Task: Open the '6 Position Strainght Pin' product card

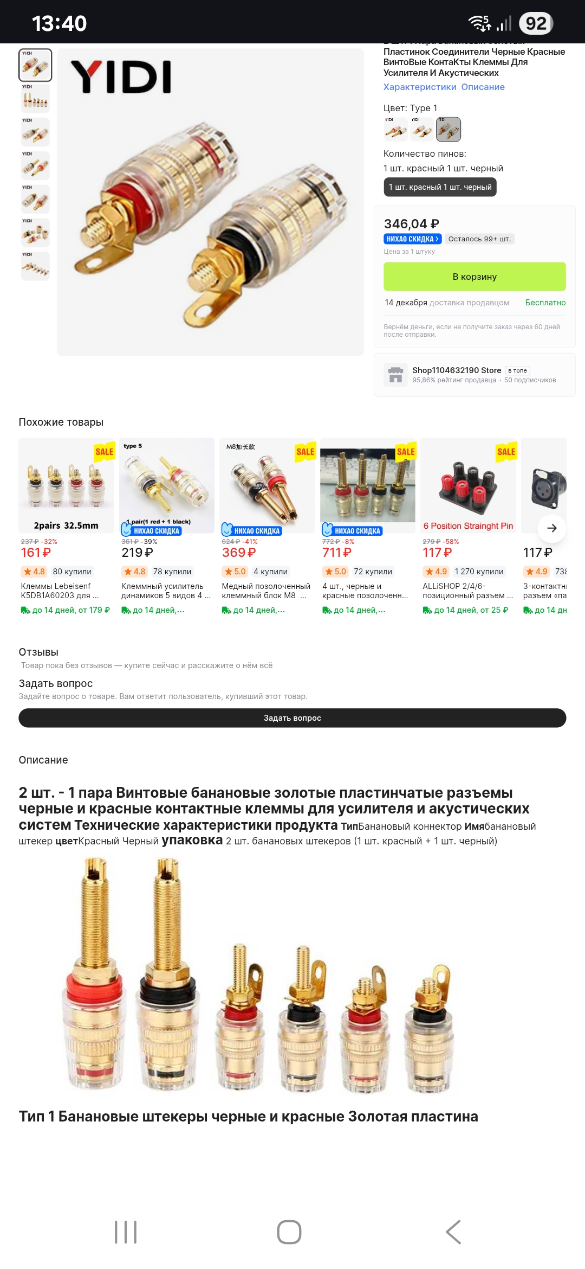Action: [x=468, y=526]
